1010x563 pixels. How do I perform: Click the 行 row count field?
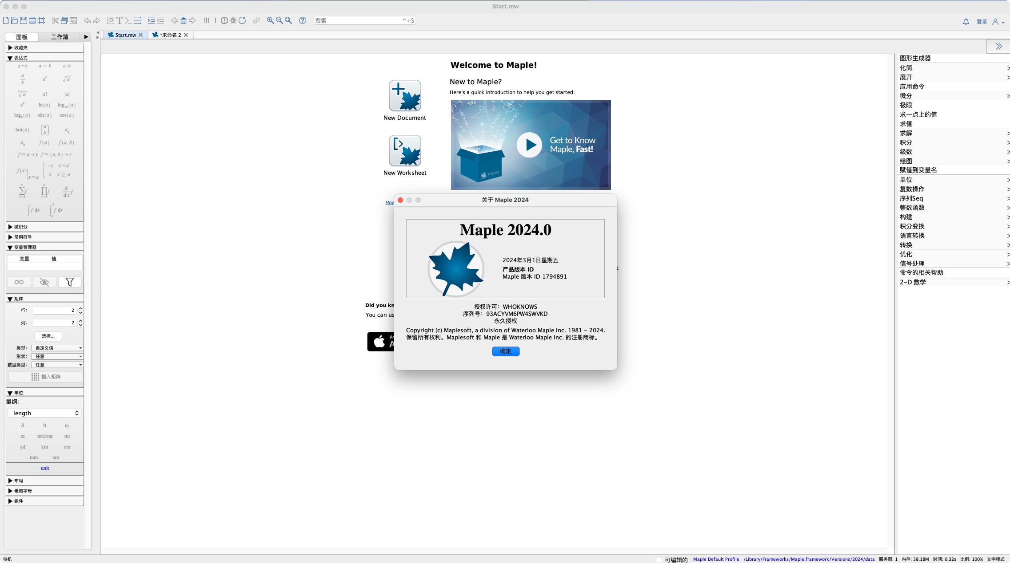[54, 311]
